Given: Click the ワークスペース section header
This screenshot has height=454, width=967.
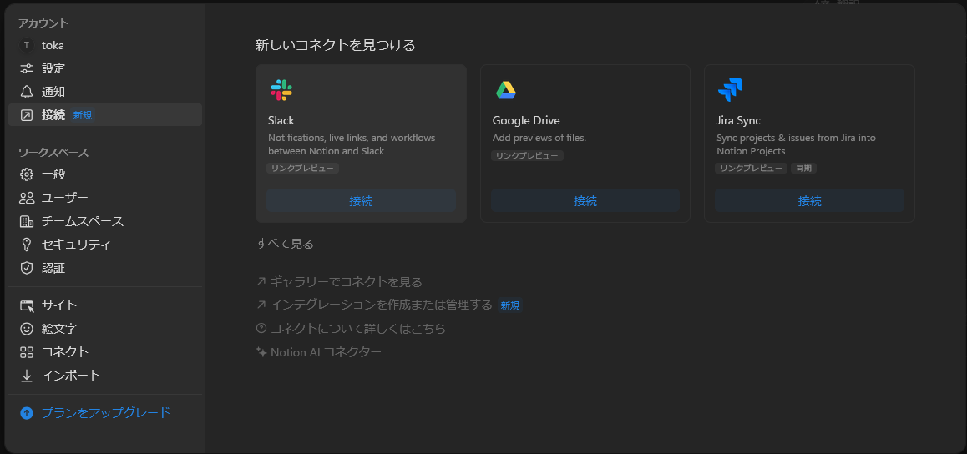Looking at the screenshot, I should (53, 152).
